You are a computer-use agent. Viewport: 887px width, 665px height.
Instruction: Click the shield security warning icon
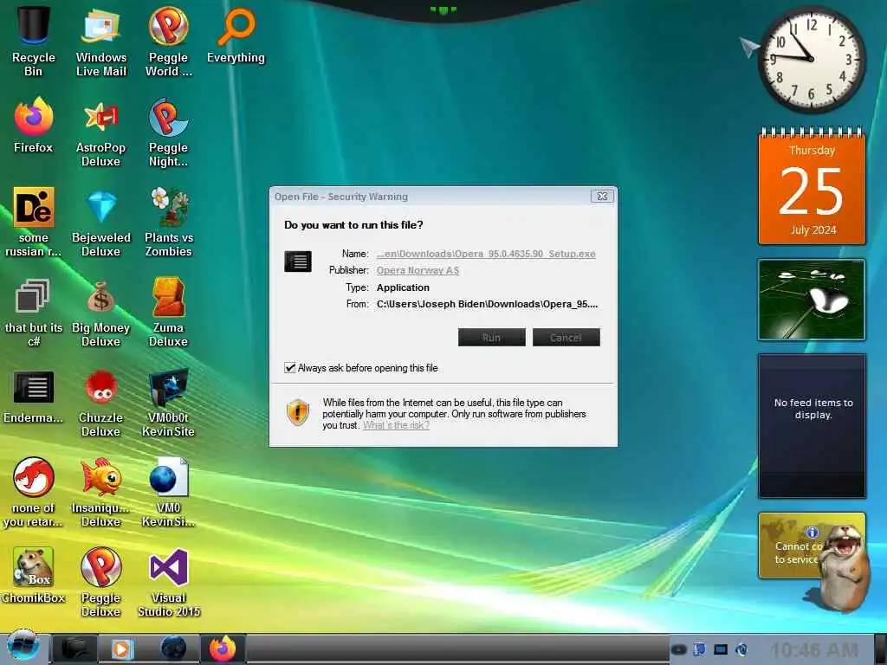[298, 412]
